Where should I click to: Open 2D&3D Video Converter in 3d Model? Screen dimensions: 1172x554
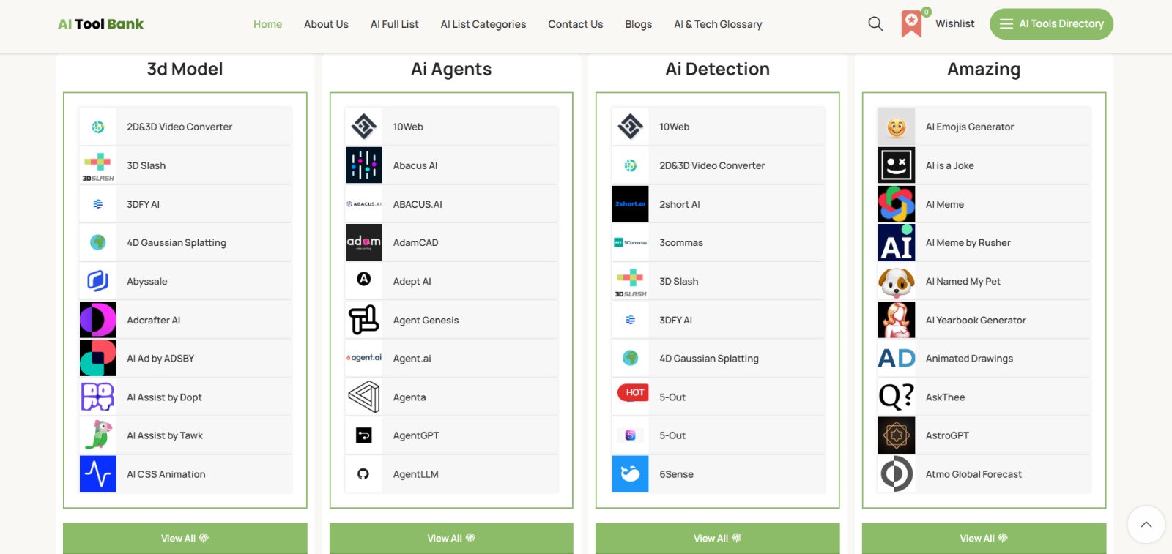(185, 127)
